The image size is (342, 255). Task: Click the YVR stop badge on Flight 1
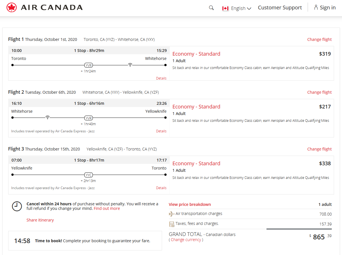tap(89, 65)
